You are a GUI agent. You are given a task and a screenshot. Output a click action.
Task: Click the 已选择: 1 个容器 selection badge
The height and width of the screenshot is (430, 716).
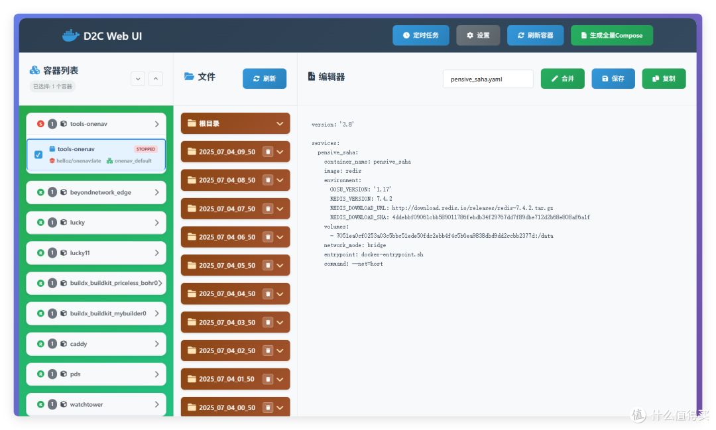click(x=52, y=86)
